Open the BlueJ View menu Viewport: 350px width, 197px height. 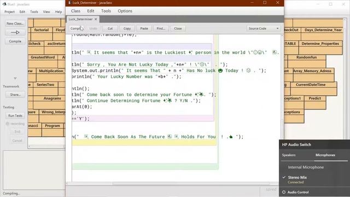(46, 12)
